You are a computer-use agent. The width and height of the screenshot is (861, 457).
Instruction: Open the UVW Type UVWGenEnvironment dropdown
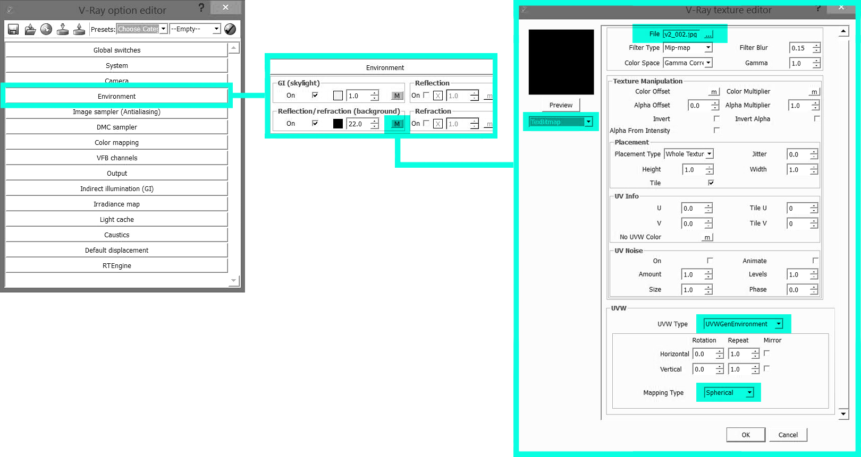743,324
